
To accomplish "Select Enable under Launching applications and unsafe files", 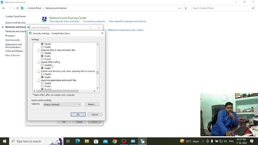I will pyautogui.click(x=42, y=86).
